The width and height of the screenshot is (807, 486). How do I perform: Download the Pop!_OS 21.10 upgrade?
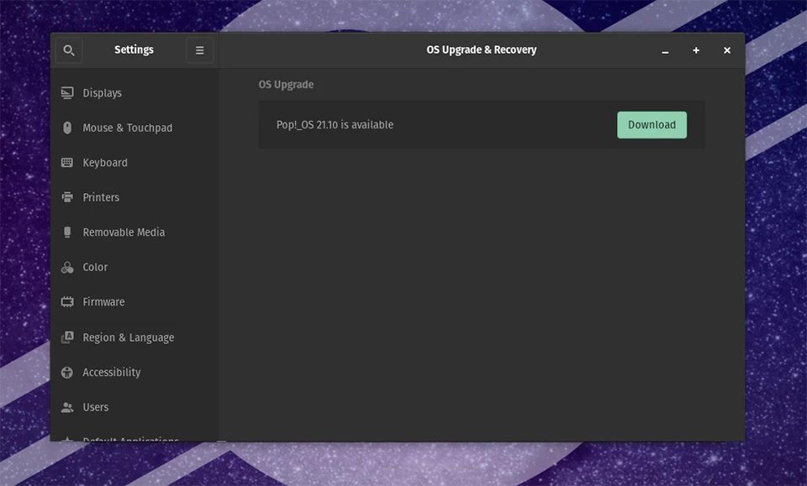651,125
